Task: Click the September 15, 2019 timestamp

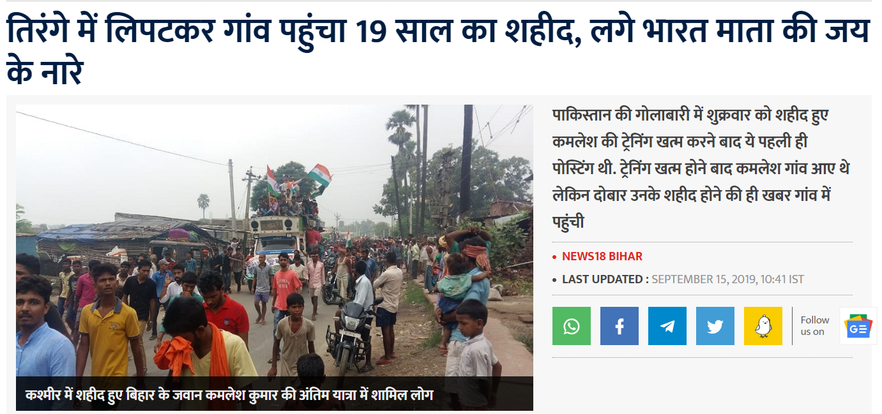Action: click(727, 279)
